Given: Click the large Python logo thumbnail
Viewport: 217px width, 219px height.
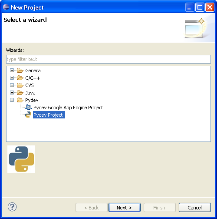Looking at the screenshot, I should click(x=21, y=159).
